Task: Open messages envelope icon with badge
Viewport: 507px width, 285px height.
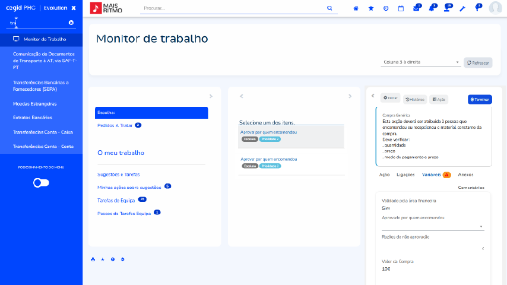Action: 417,8
